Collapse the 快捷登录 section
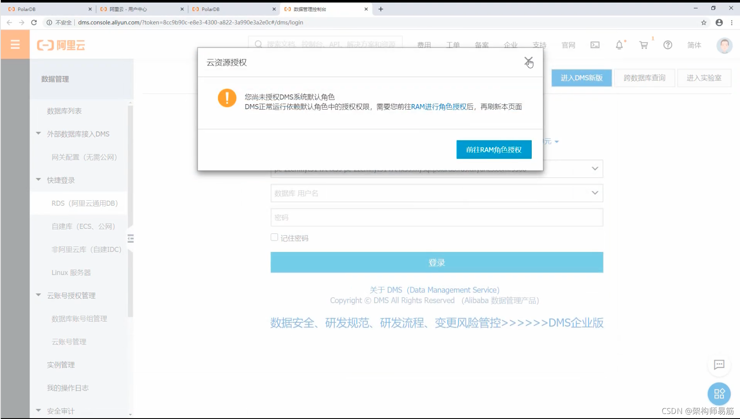 pos(38,180)
